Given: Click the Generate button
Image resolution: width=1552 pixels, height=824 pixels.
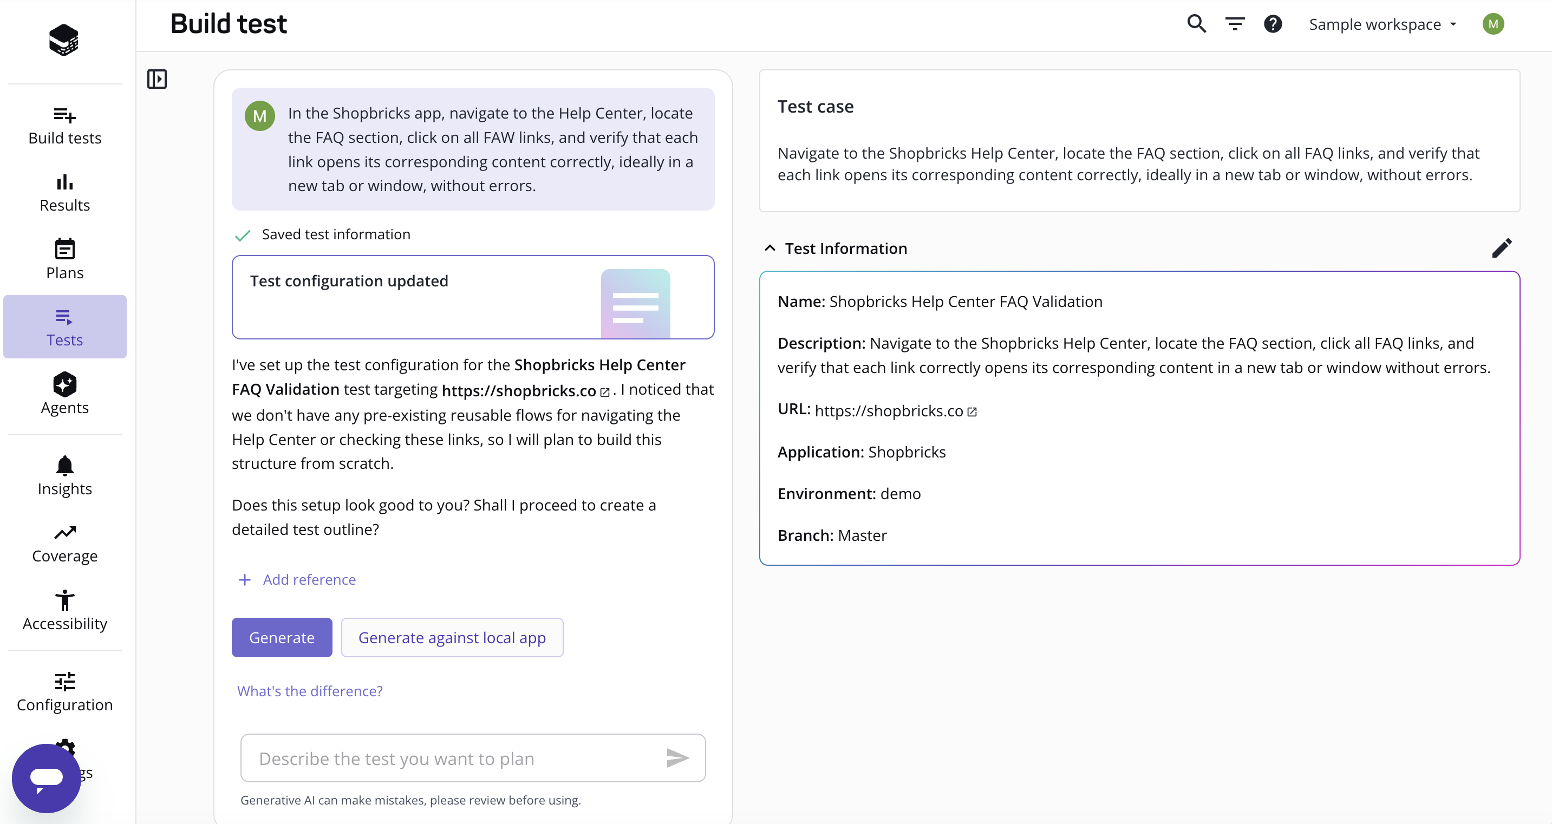Looking at the screenshot, I should (282, 637).
